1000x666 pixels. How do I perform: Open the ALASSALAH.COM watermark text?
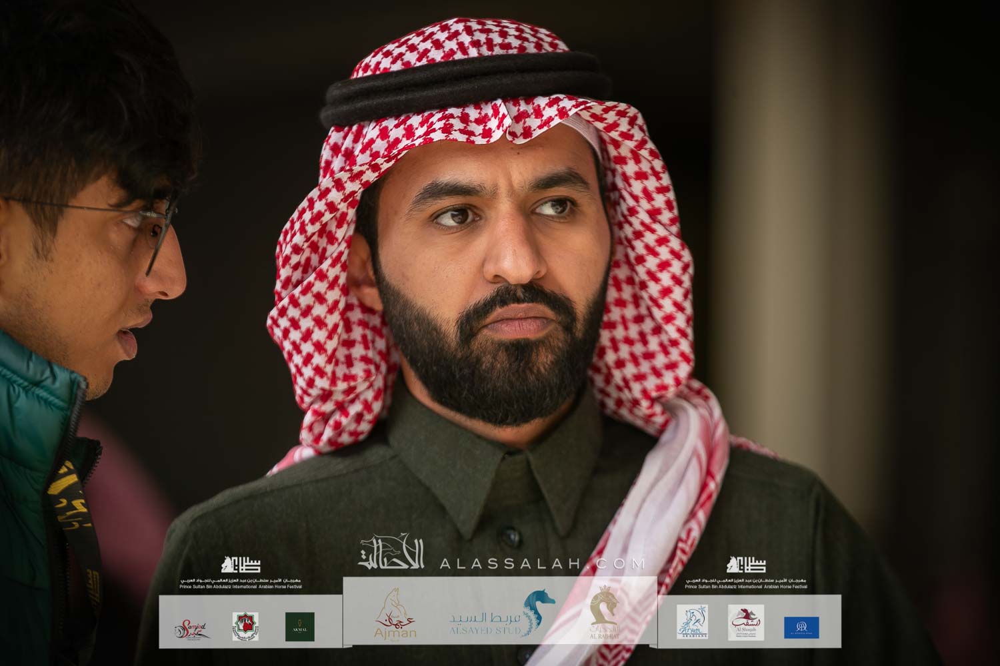pos(543,563)
